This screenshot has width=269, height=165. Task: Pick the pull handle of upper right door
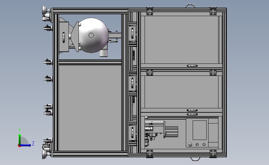coord(192,66)
